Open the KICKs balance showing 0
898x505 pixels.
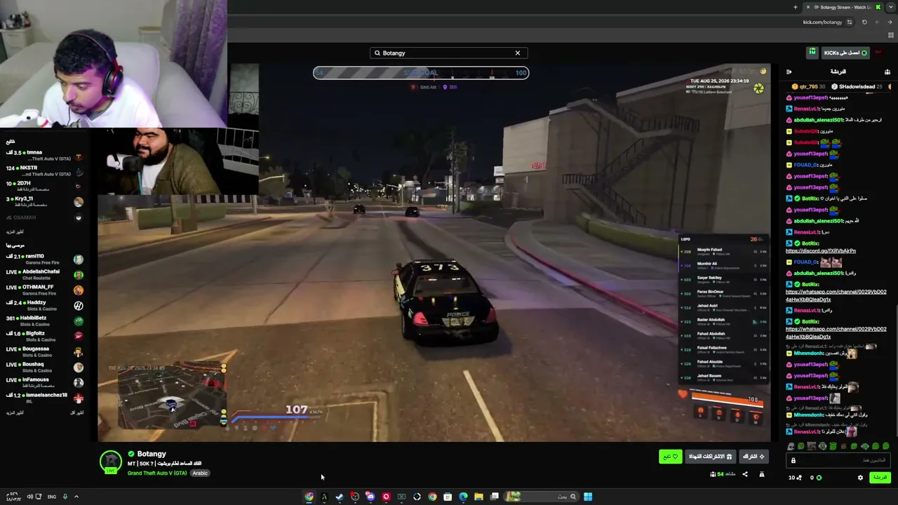[816, 478]
